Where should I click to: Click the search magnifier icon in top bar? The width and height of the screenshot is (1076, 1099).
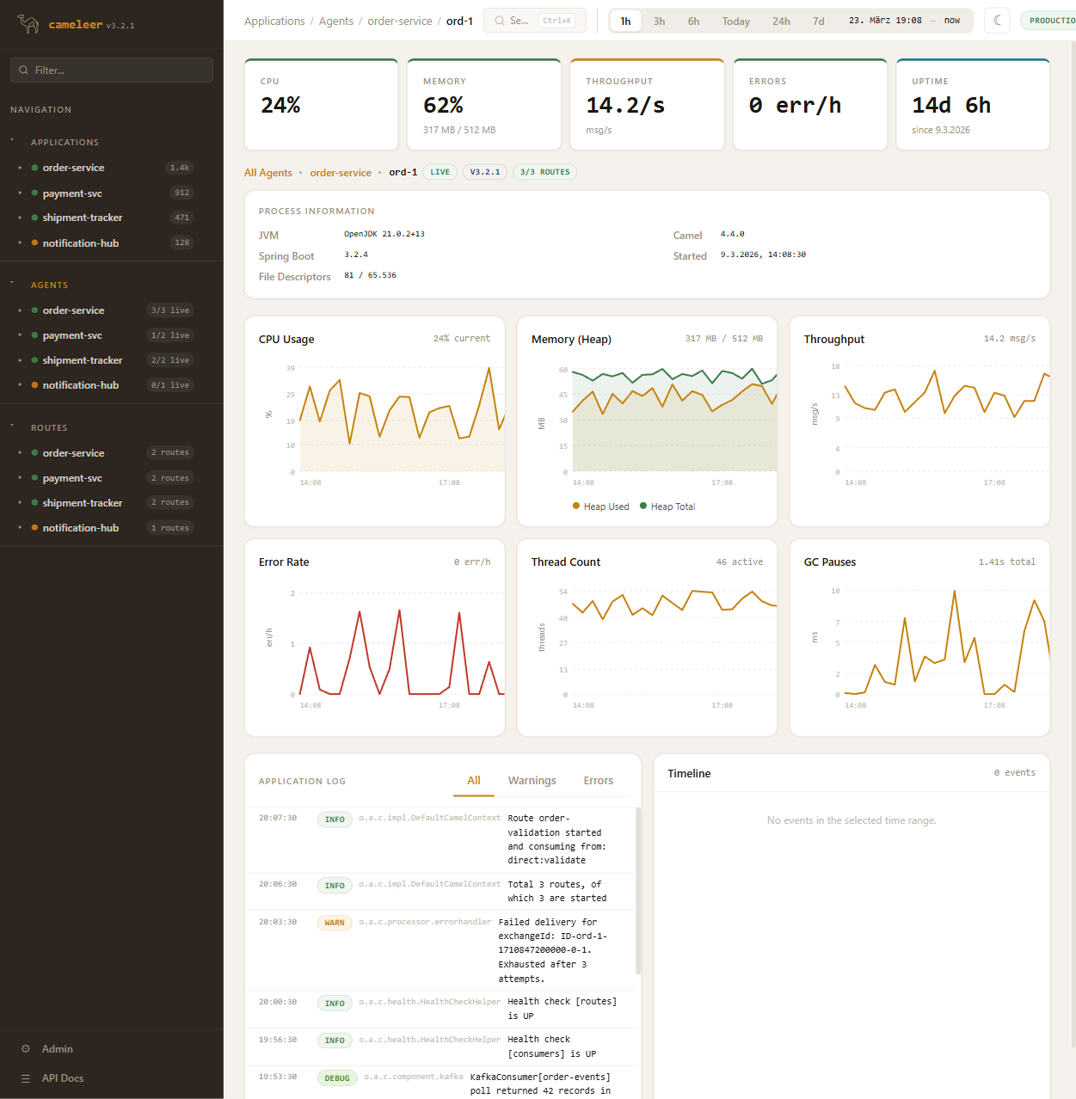(500, 21)
